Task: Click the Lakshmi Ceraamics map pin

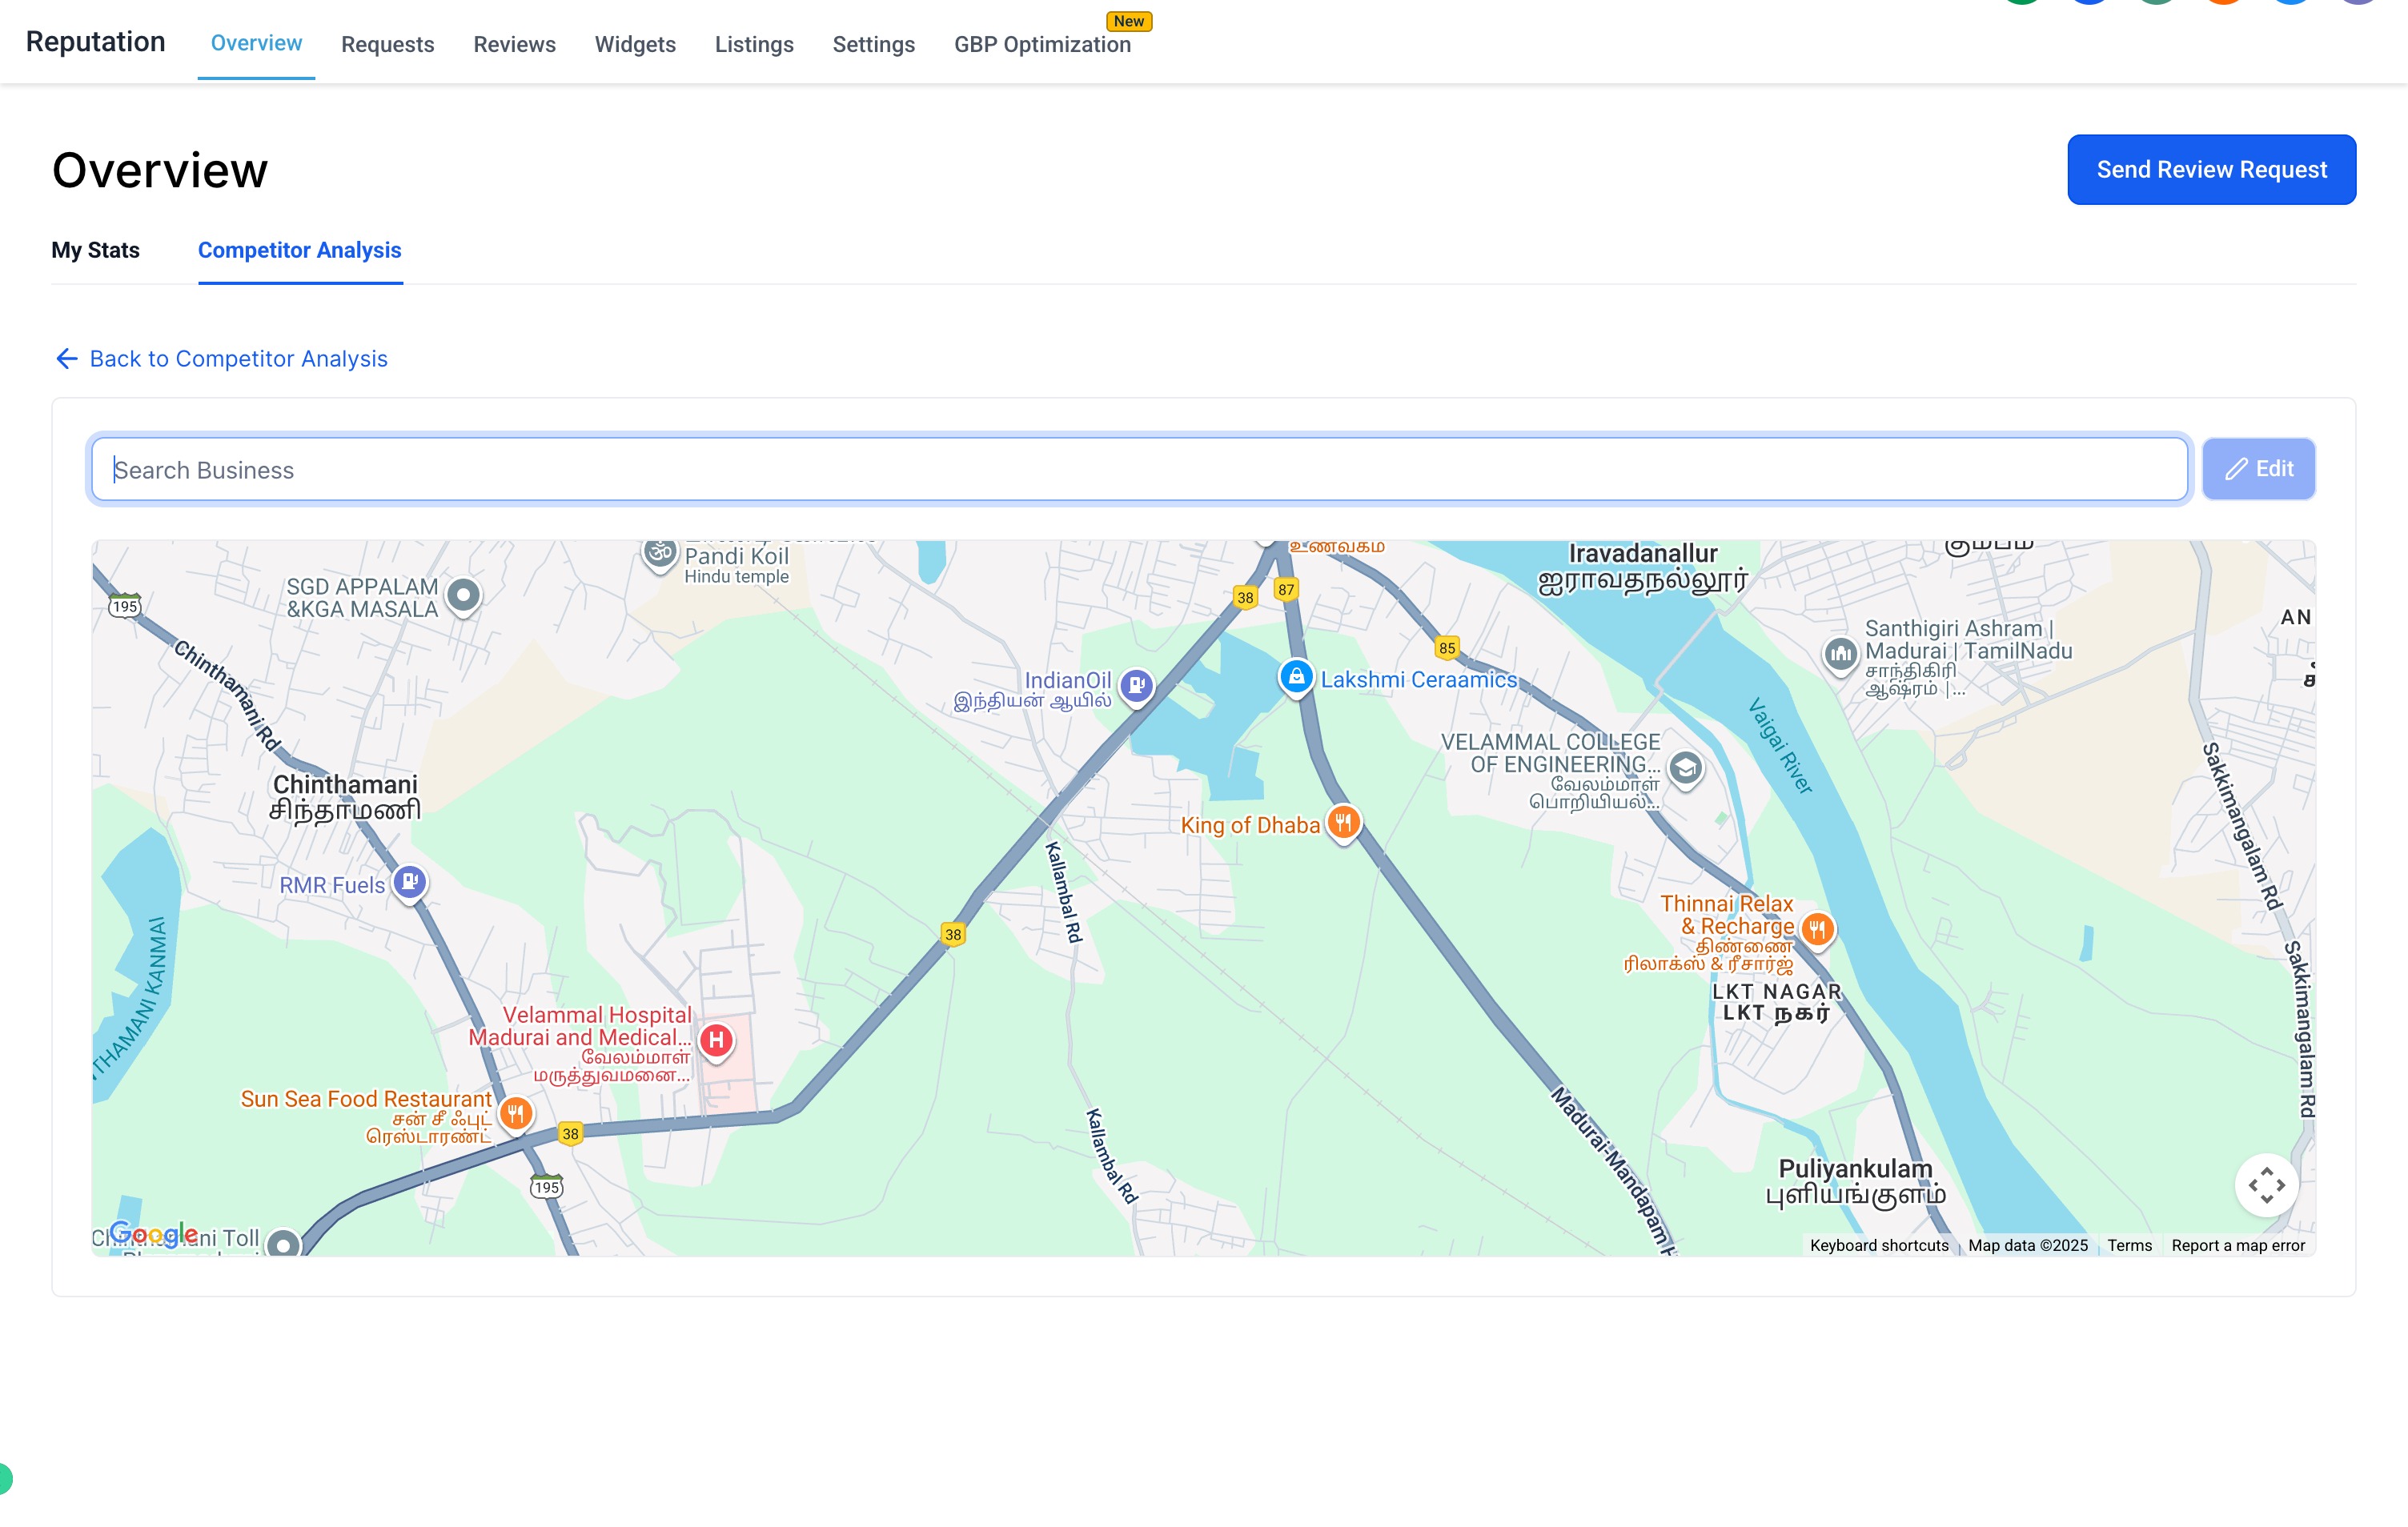Action: 1296,677
